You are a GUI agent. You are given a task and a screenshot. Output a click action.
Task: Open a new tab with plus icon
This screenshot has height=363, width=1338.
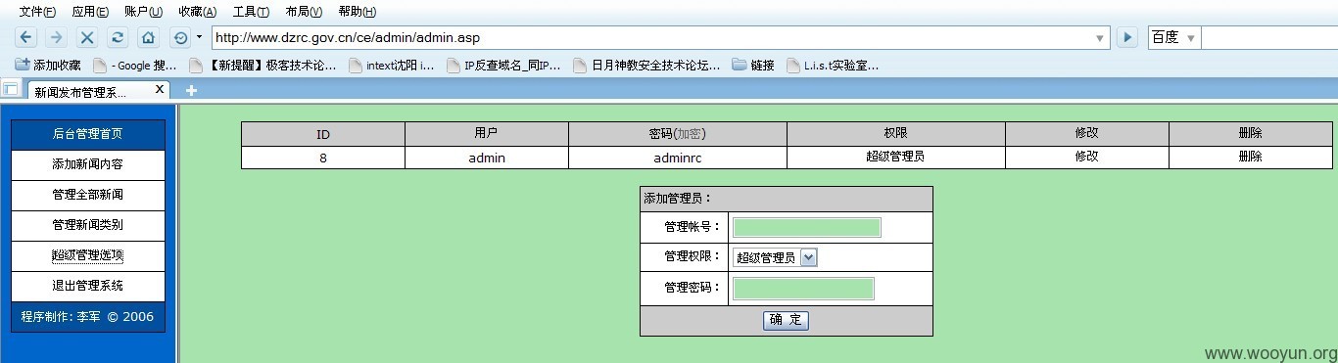191,90
